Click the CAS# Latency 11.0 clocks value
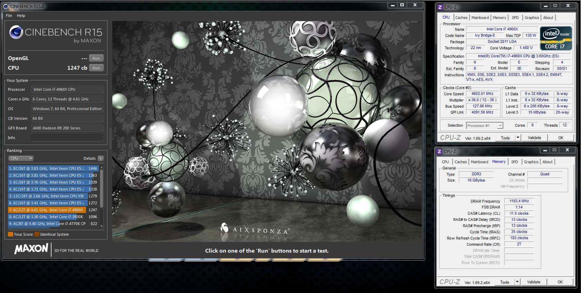 519,213
